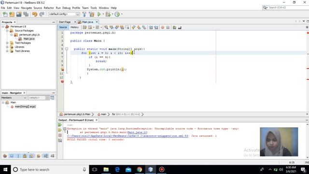The image size is (309, 174).
Task: Collapse main method code fold
Action: click(x=67, y=49)
